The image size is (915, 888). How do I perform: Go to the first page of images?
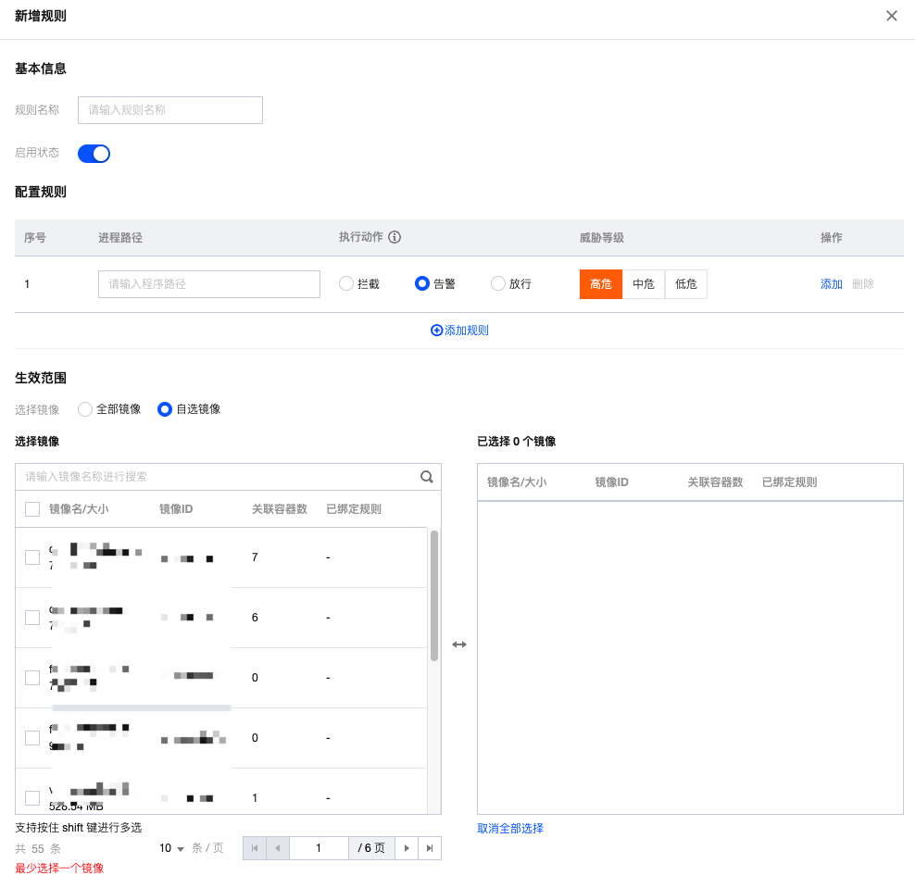pyautogui.click(x=255, y=848)
